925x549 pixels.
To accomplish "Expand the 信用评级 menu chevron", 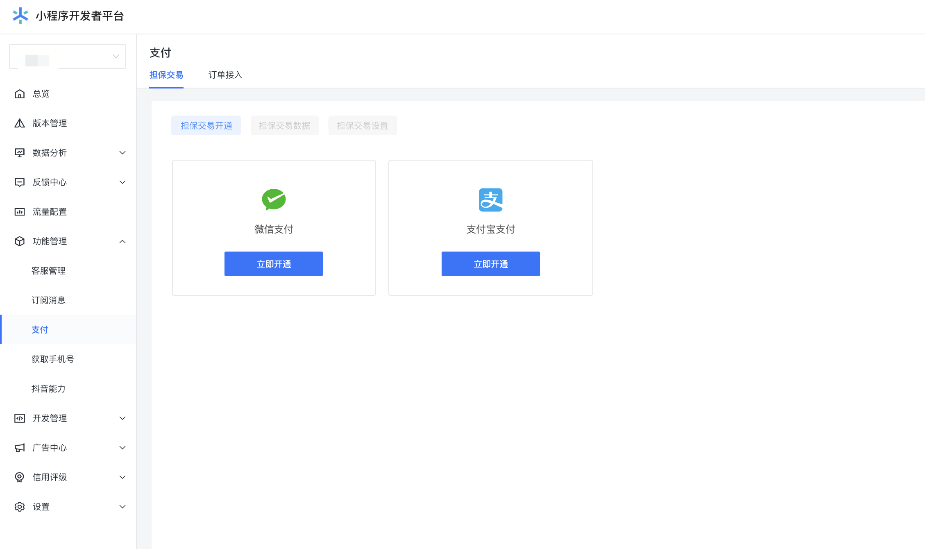I will pyautogui.click(x=122, y=477).
